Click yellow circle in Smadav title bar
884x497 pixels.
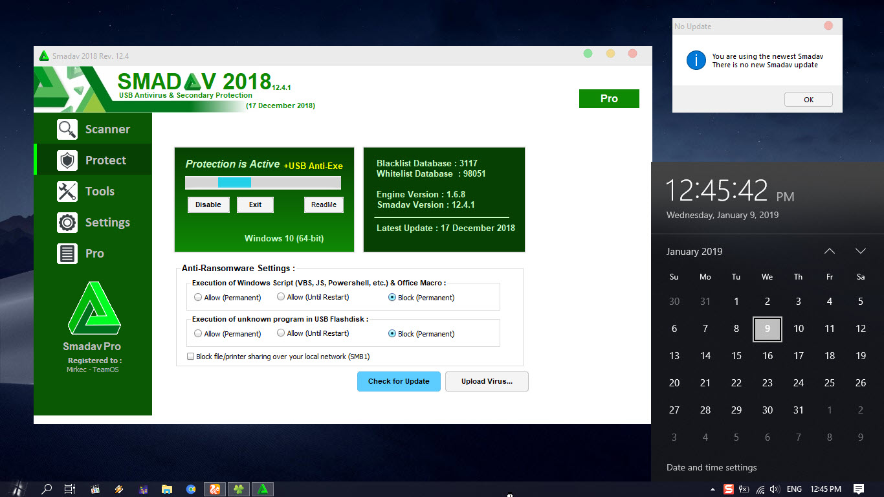pos(610,54)
